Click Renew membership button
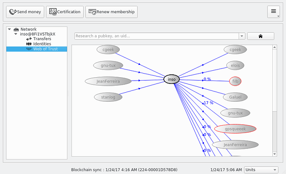 coord(111,12)
